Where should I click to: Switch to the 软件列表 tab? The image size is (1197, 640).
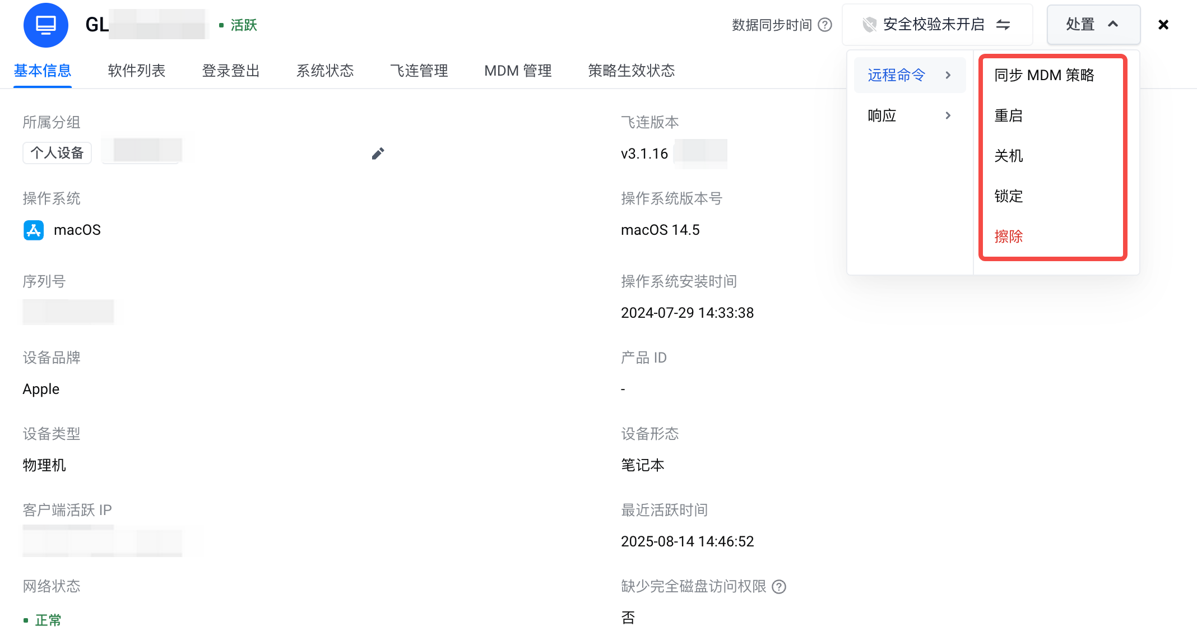[136, 71]
